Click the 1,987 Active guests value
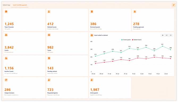Screen dimensions: 178x102 (x=95, y=90)
